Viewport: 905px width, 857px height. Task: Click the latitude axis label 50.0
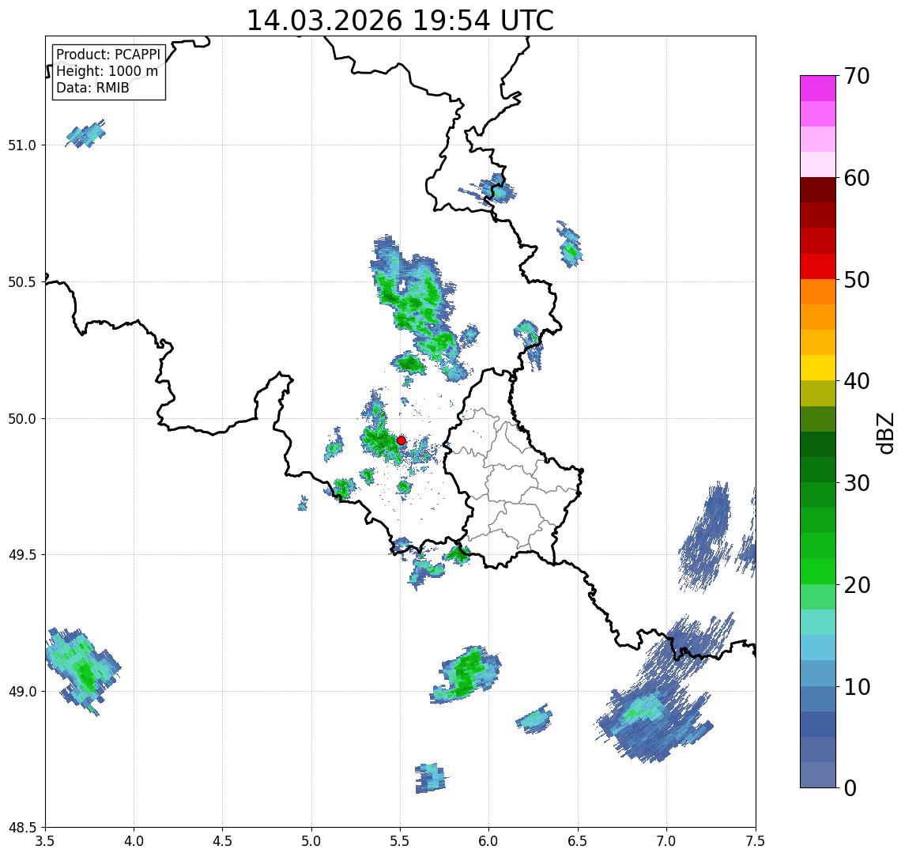pos(22,418)
